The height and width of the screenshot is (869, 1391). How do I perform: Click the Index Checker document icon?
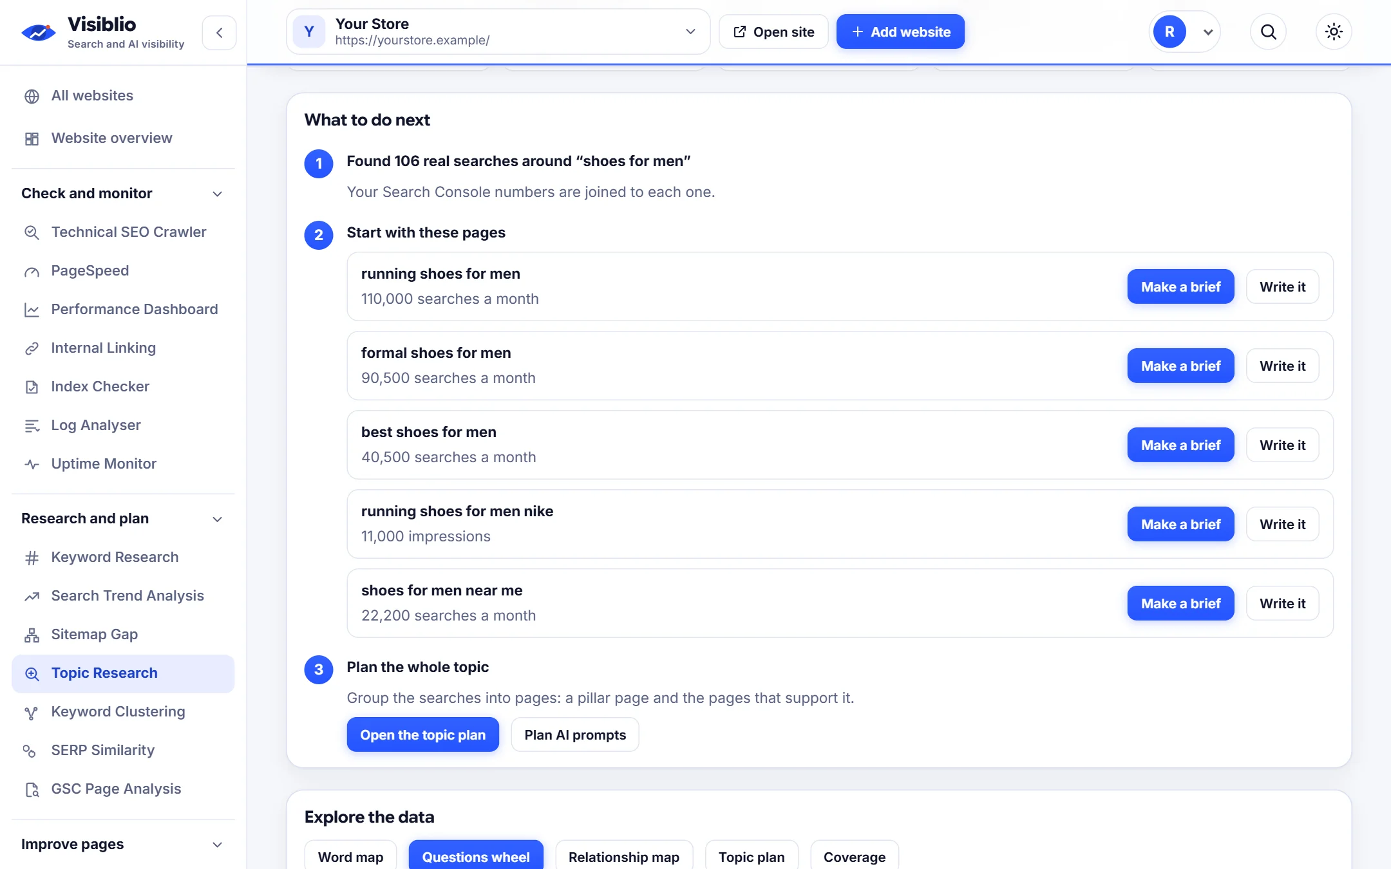[32, 387]
